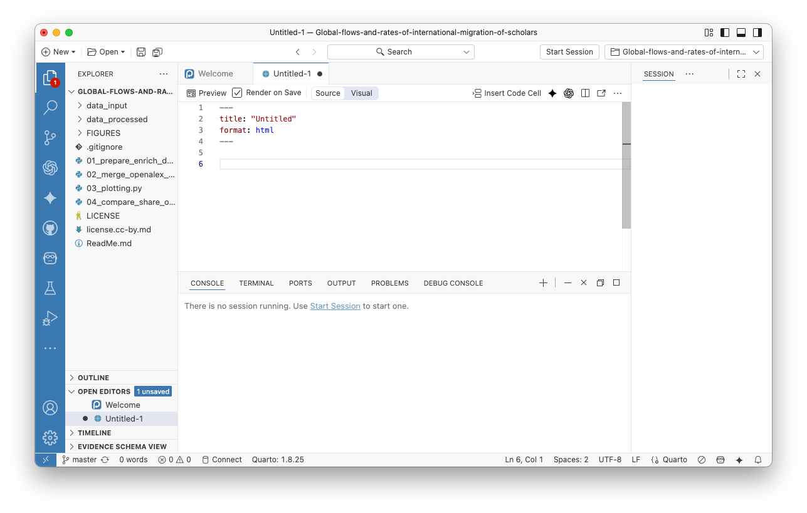Open the New dropdown menu
807x513 pixels.
pyautogui.click(x=58, y=52)
